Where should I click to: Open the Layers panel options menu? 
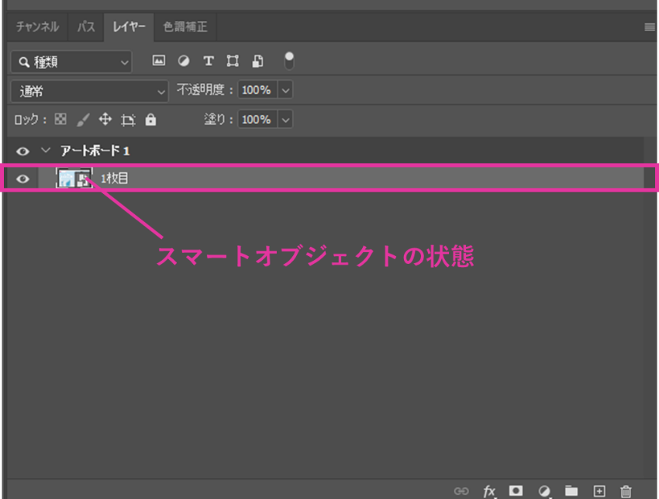pyautogui.click(x=650, y=27)
